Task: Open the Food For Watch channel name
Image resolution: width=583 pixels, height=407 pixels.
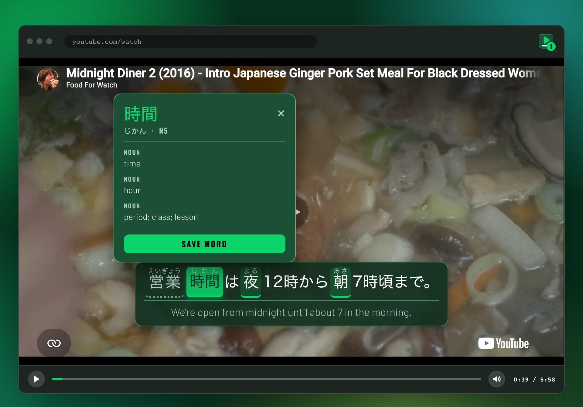Action: coord(92,85)
